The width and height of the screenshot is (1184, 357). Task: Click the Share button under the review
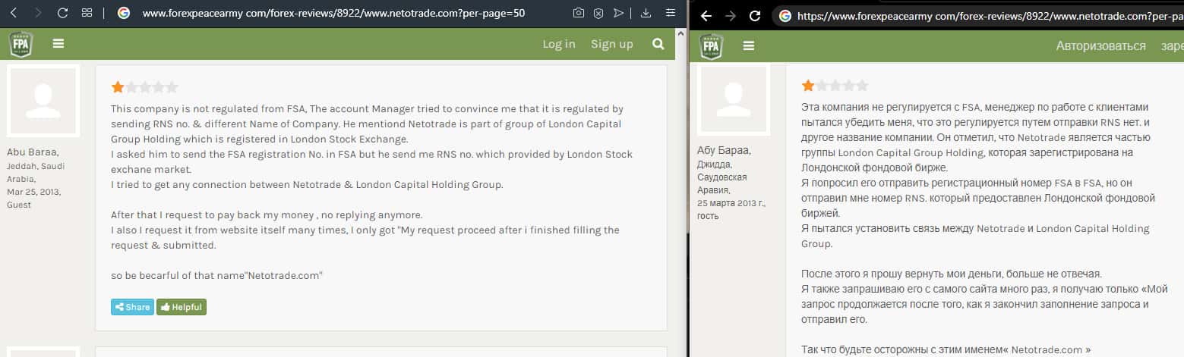132,307
